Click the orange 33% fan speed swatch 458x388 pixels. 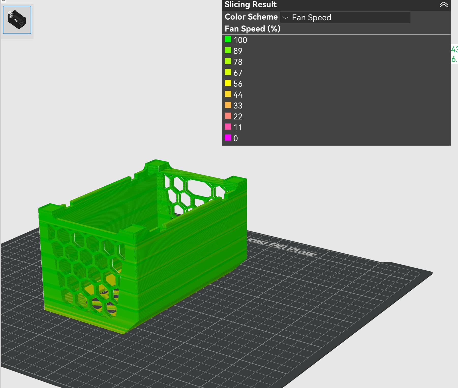click(228, 105)
